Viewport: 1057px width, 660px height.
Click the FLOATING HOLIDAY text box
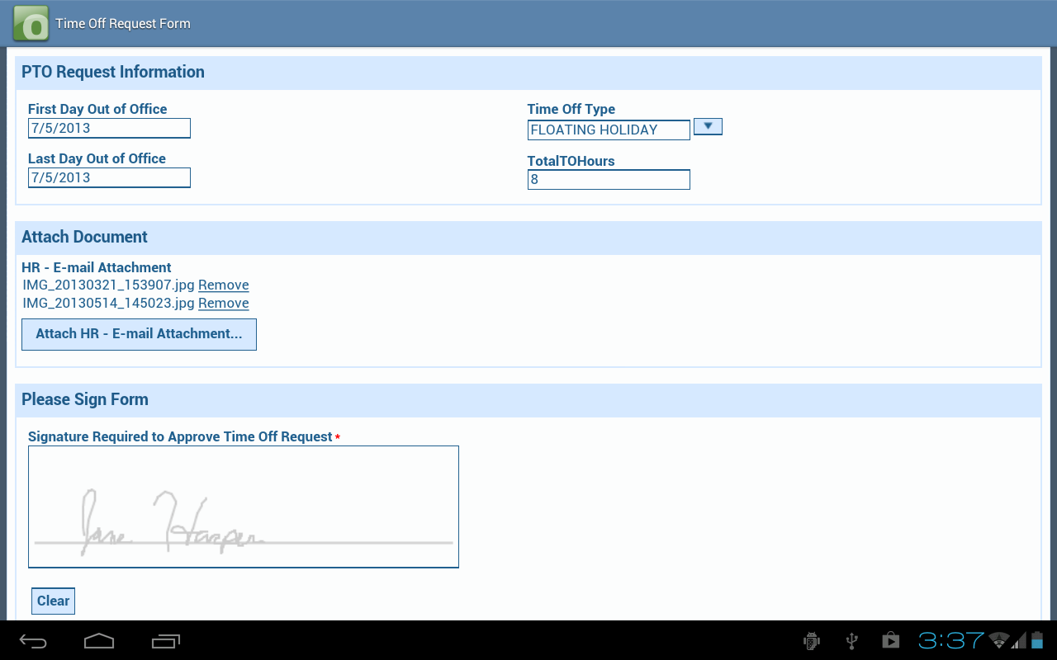coord(609,130)
